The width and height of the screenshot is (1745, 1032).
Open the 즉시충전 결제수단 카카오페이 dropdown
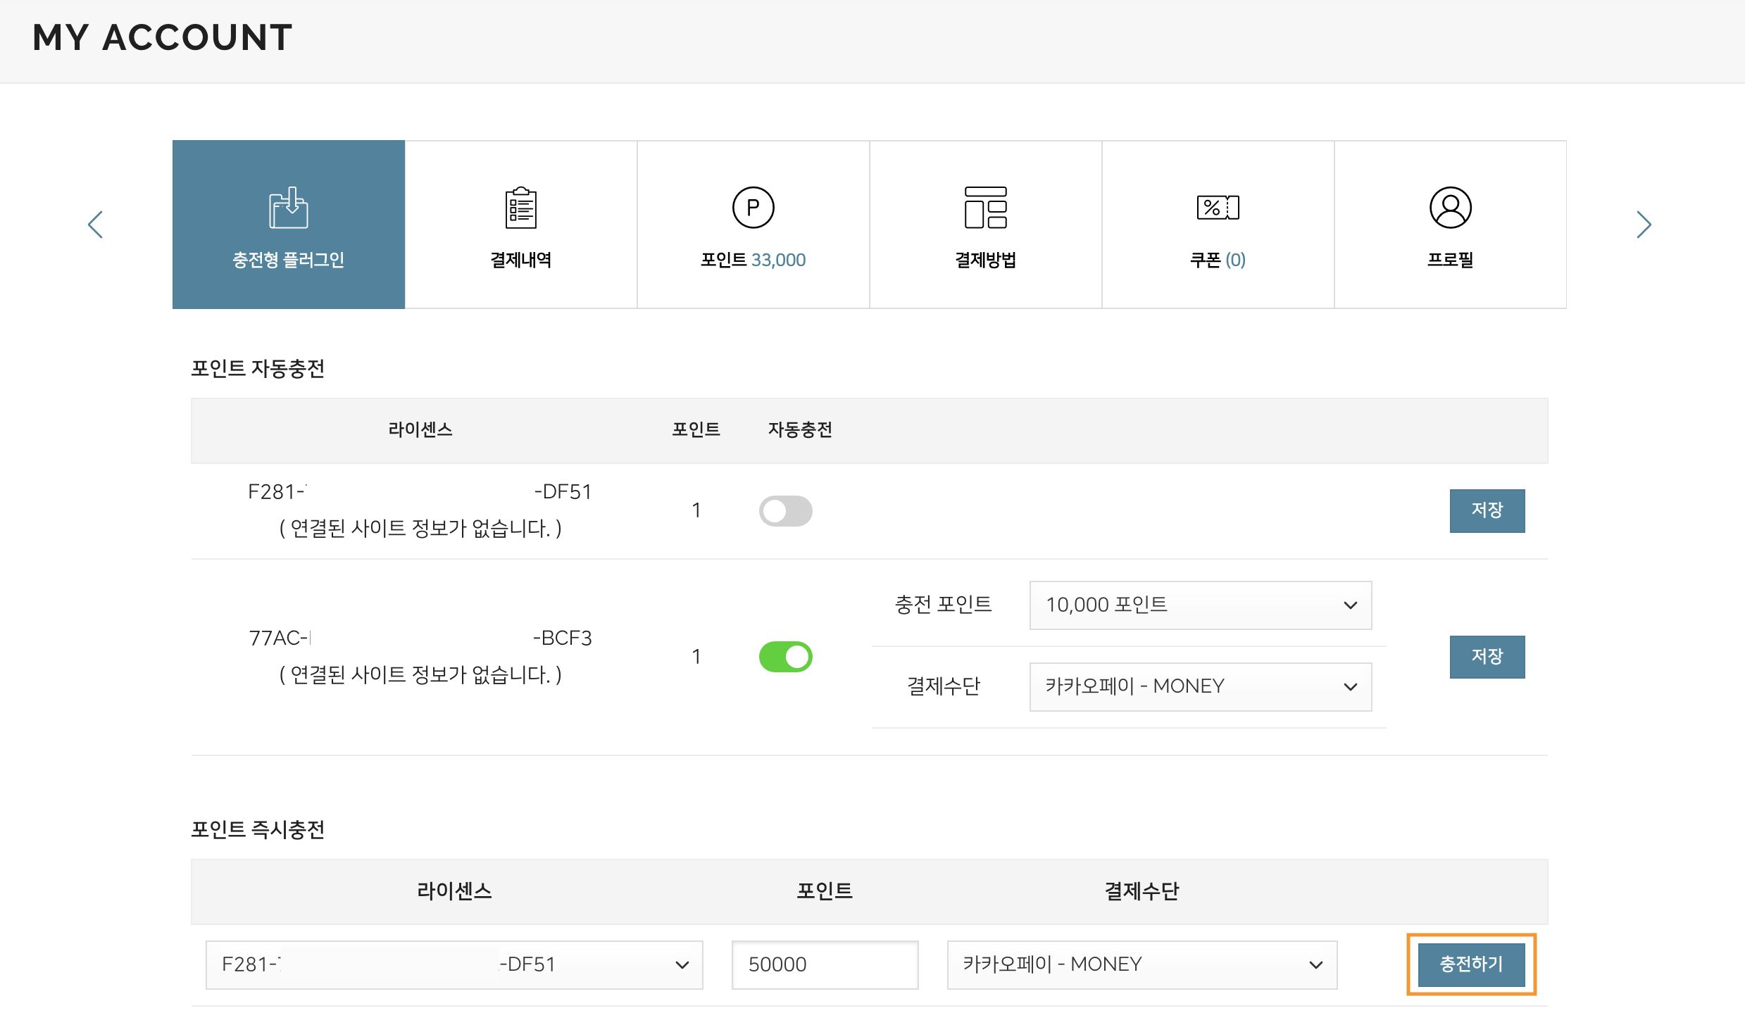[1142, 964]
